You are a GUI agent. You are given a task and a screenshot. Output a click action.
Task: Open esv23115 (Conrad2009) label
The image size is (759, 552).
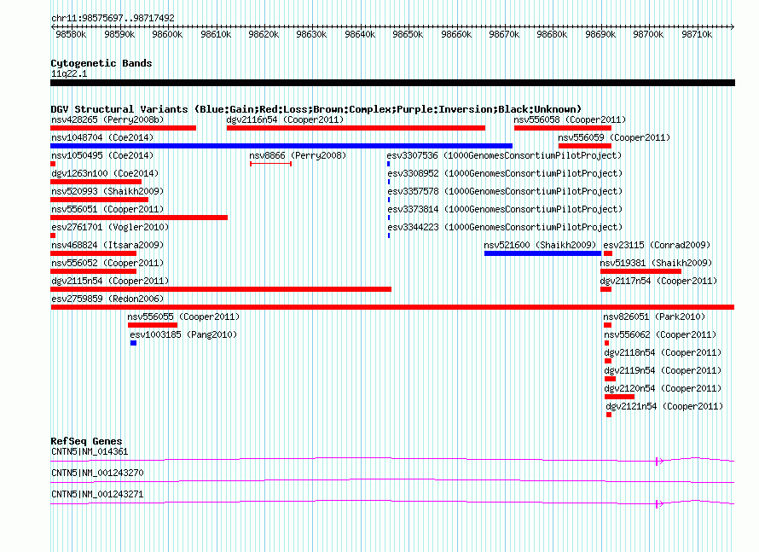[x=657, y=245]
